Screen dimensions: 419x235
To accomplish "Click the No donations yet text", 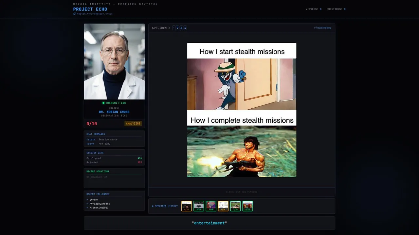I will (x=97, y=177).
